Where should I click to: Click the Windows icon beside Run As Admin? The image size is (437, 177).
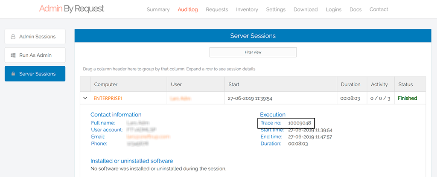click(x=13, y=55)
